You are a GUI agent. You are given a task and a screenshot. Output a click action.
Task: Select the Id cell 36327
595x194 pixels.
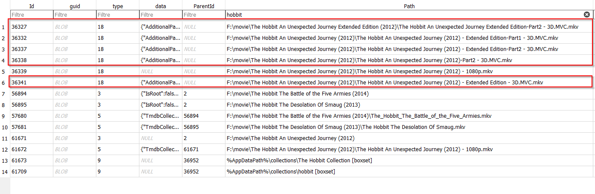pos(31,27)
